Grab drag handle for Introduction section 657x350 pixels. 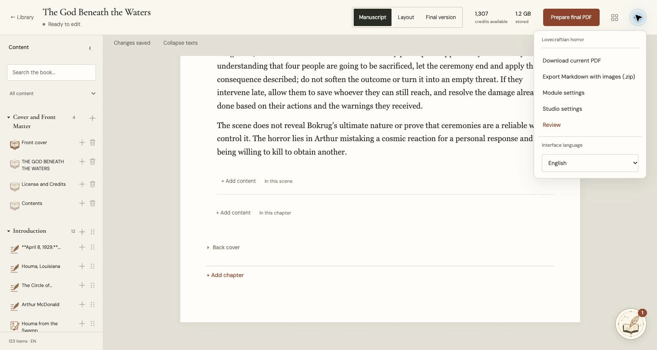(93, 232)
